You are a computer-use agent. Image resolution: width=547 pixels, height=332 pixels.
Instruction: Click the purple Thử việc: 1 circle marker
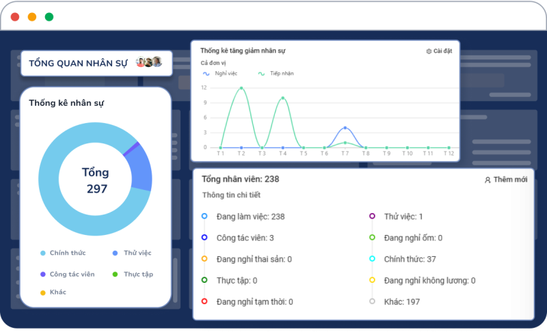372,216
